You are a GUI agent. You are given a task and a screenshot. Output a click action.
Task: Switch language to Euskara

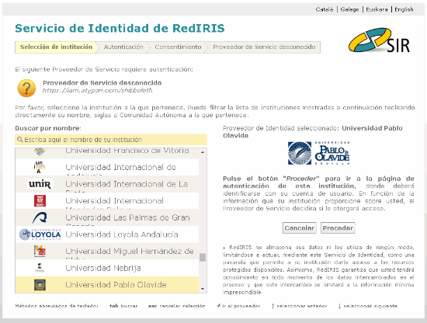pyautogui.click(x=377, y=9)
